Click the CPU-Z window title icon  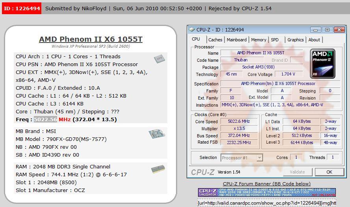pos(191,30)
